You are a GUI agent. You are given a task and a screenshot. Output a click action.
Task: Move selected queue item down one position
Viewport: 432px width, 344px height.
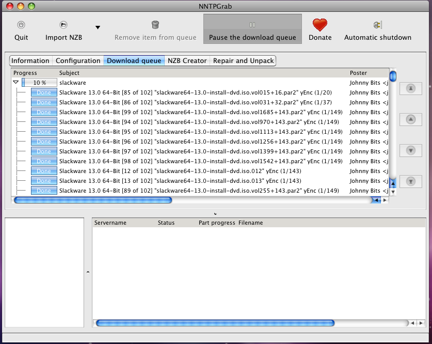coord(411,150)
